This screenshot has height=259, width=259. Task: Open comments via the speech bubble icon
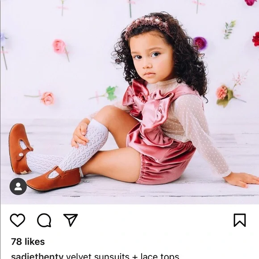(44, 220)
